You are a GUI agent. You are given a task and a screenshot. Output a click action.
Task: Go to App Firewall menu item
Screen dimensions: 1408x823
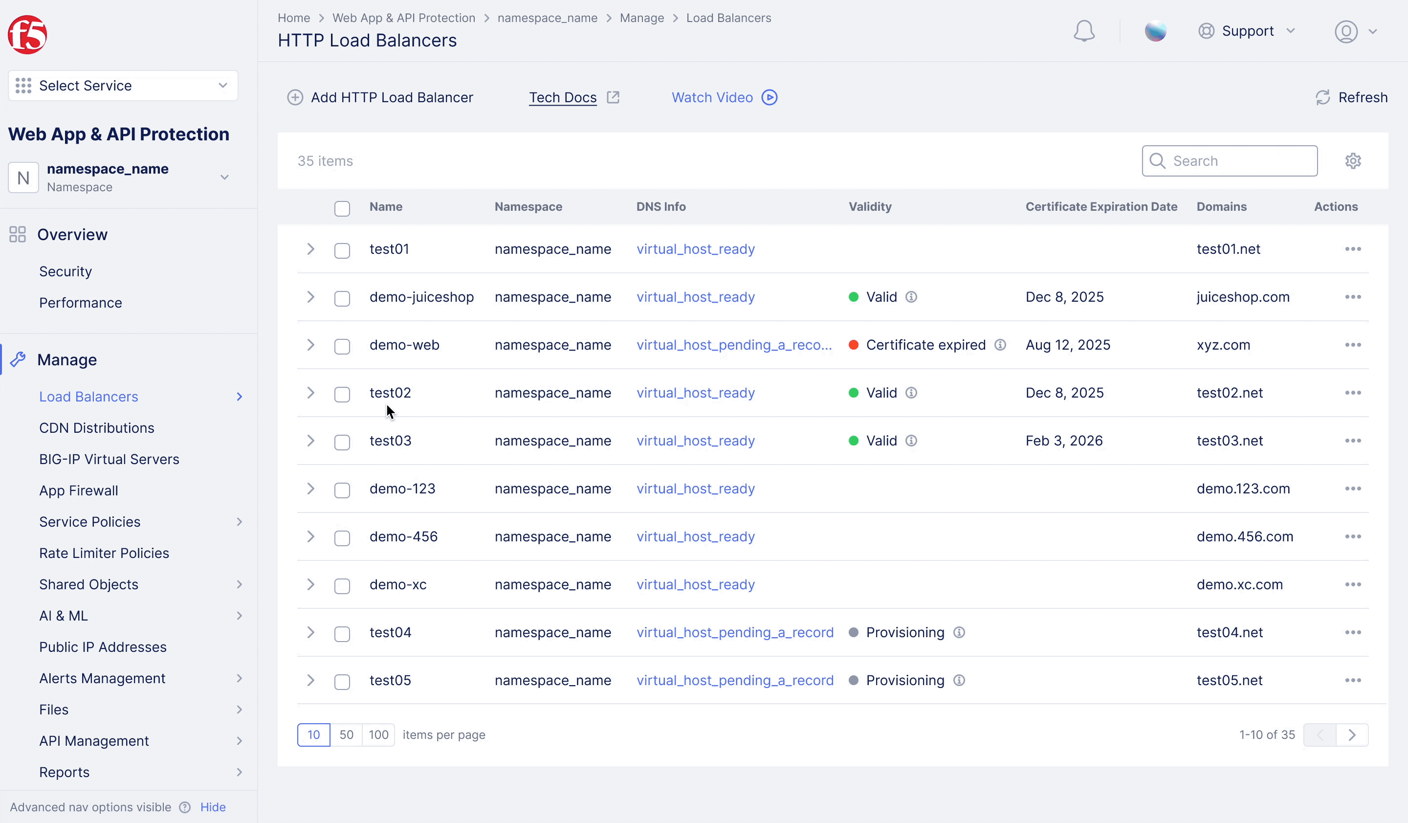pyautogui.click(x=79, y=490)
